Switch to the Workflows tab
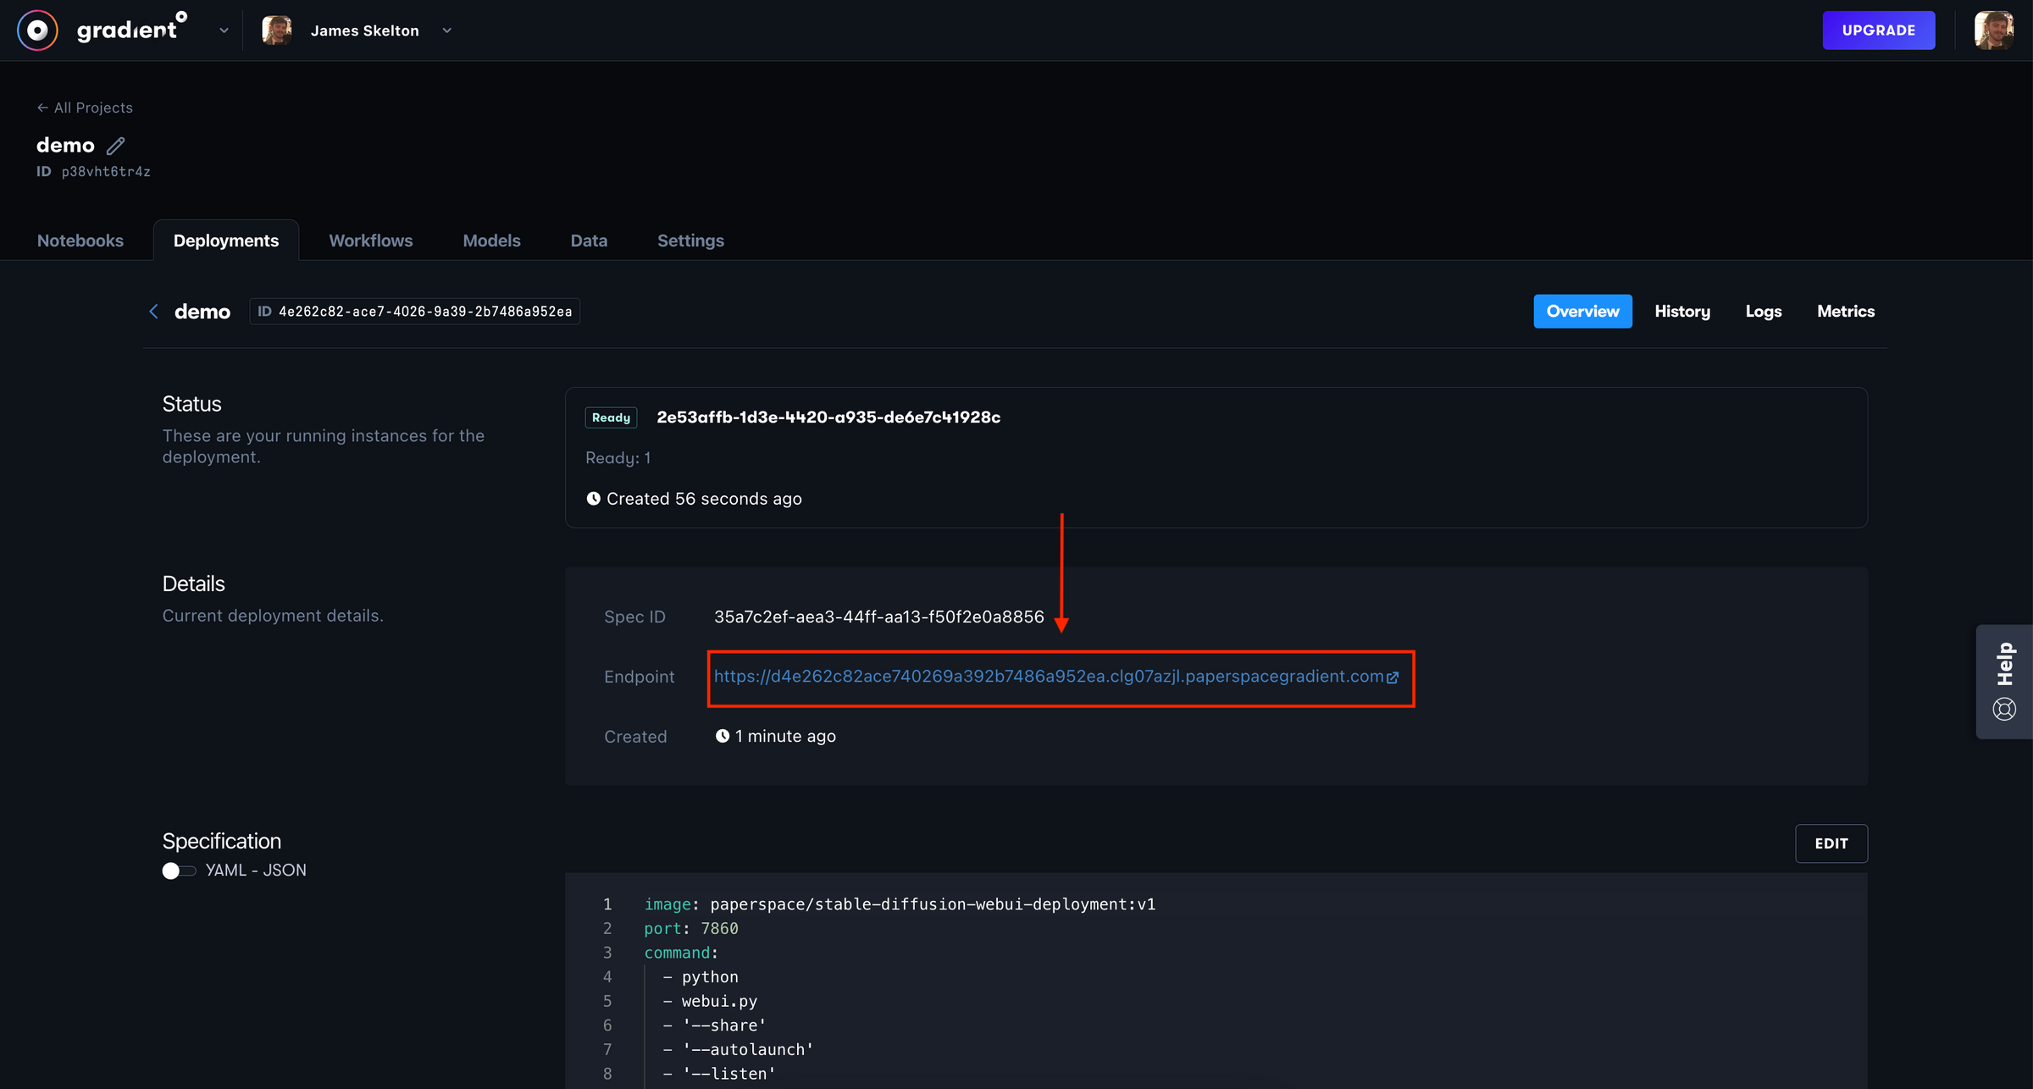2033x1089 pixels. (x=370, y=240)
